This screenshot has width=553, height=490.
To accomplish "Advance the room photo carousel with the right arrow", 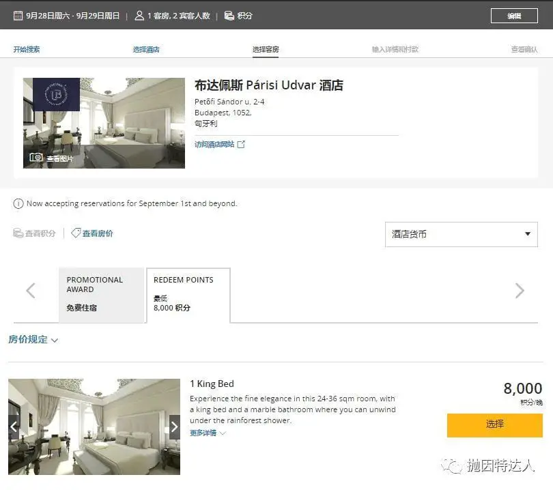I will (174, 426).
